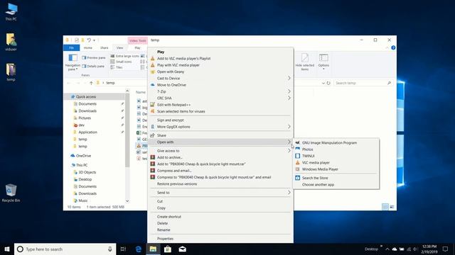Switch to the Share ribbon tab
This screenshot has width=455, height=255.
(x=105, y=47)
